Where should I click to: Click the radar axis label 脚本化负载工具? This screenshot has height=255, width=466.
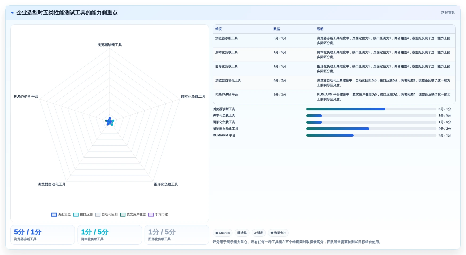tap(193, 97)
